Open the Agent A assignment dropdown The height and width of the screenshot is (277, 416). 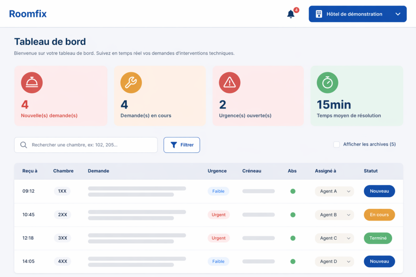point(334,192)
